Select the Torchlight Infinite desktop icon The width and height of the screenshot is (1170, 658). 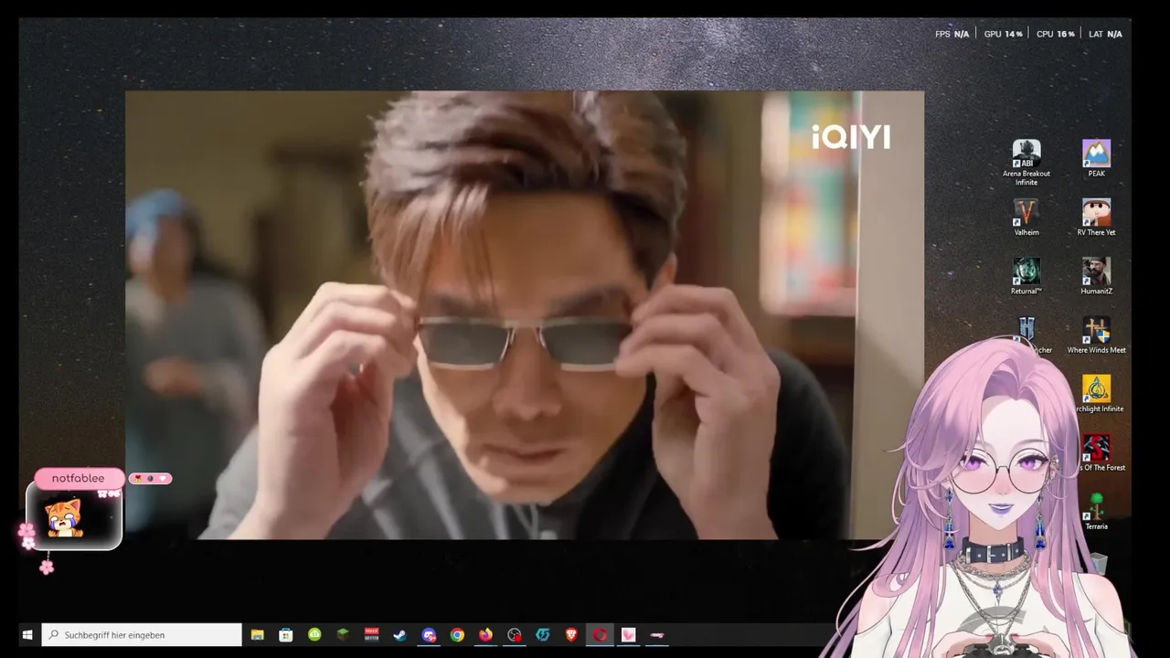click(1097, 394)
